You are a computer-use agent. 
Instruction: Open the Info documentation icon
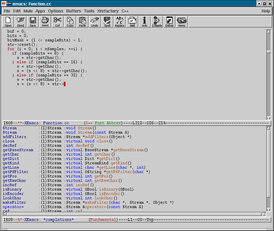[x=144, y=22]
